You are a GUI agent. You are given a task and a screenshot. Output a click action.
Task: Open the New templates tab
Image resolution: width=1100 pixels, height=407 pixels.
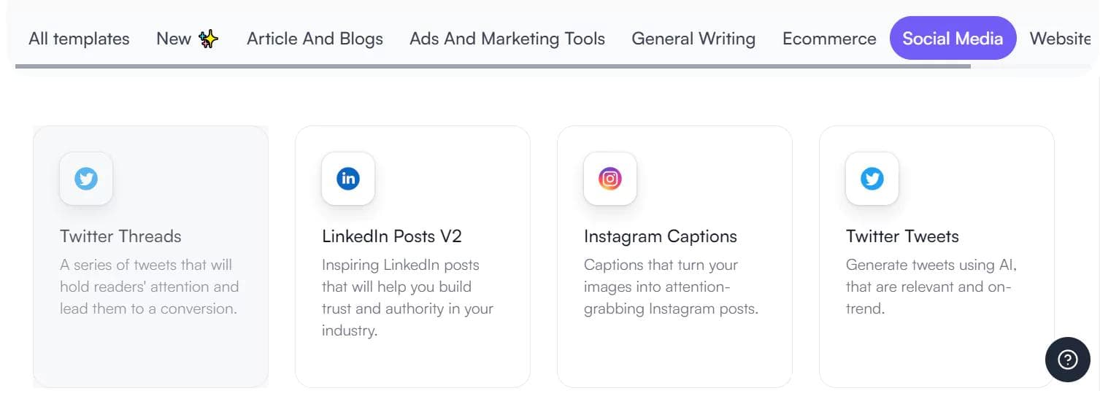188,39
